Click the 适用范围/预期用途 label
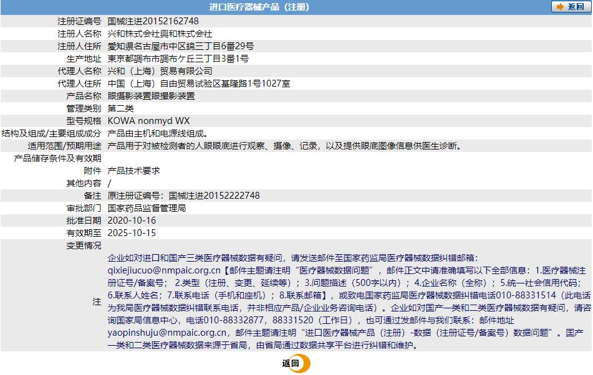The width and height of the screenshot is (593, 375). pos(64,146)
